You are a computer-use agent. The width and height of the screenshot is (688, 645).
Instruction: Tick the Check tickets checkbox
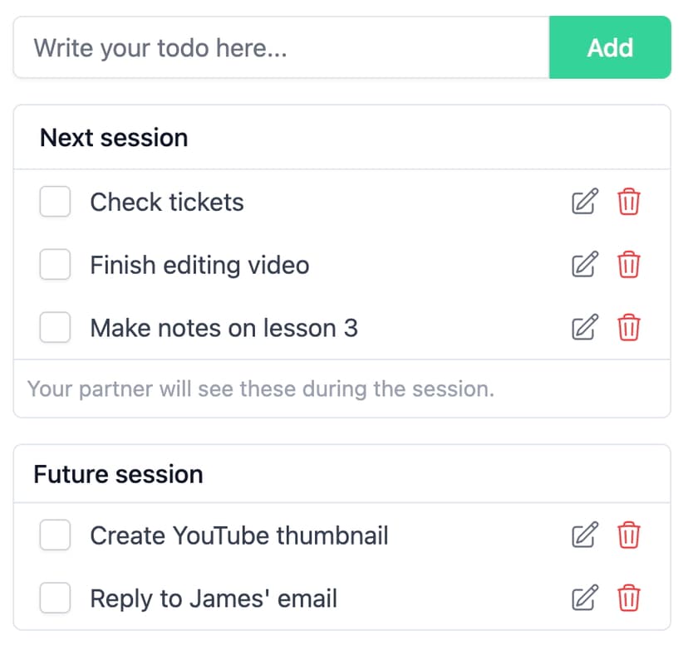tap(55, 202)
